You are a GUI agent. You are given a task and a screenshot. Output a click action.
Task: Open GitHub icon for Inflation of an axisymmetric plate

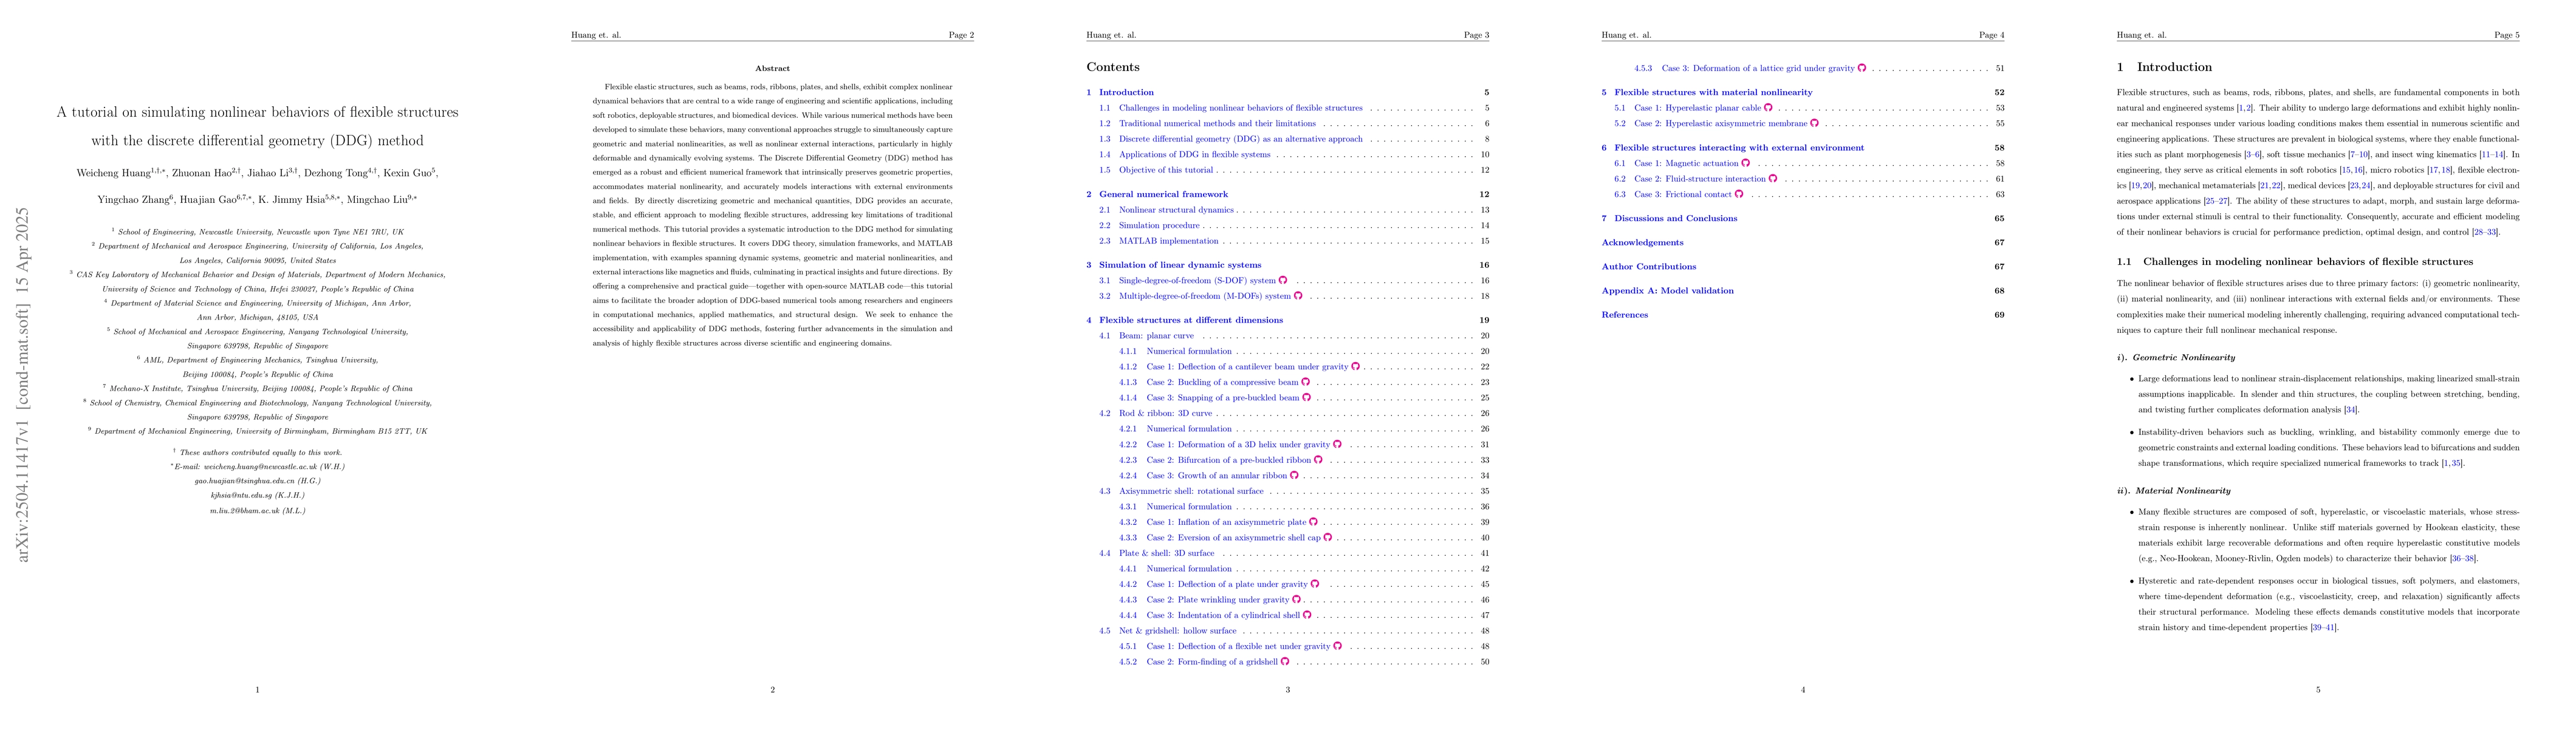1314,522
